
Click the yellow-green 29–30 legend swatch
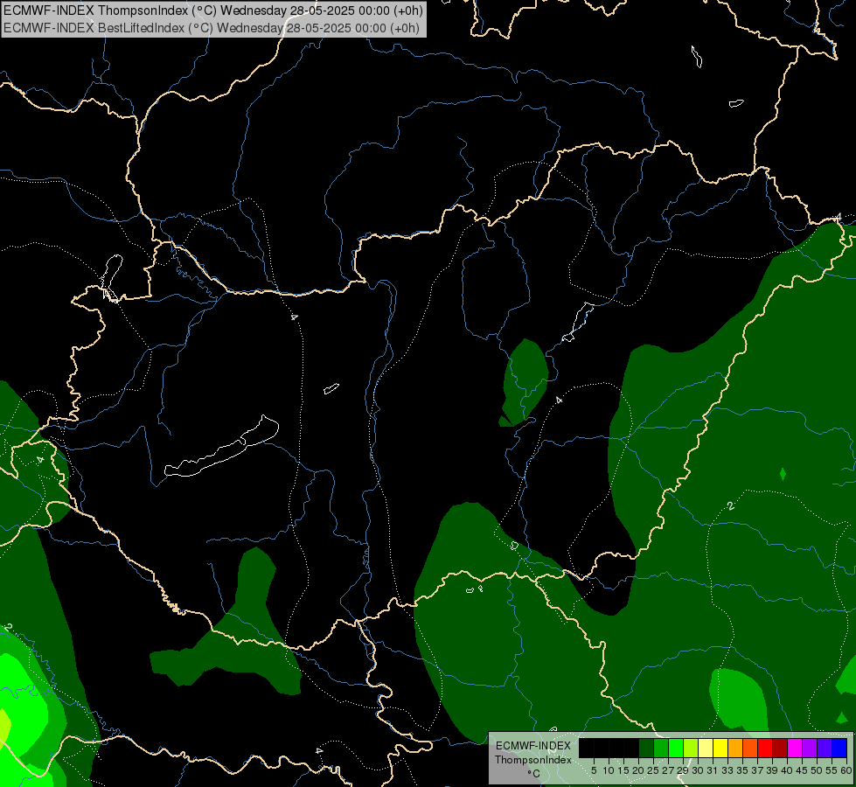(691, 748)
